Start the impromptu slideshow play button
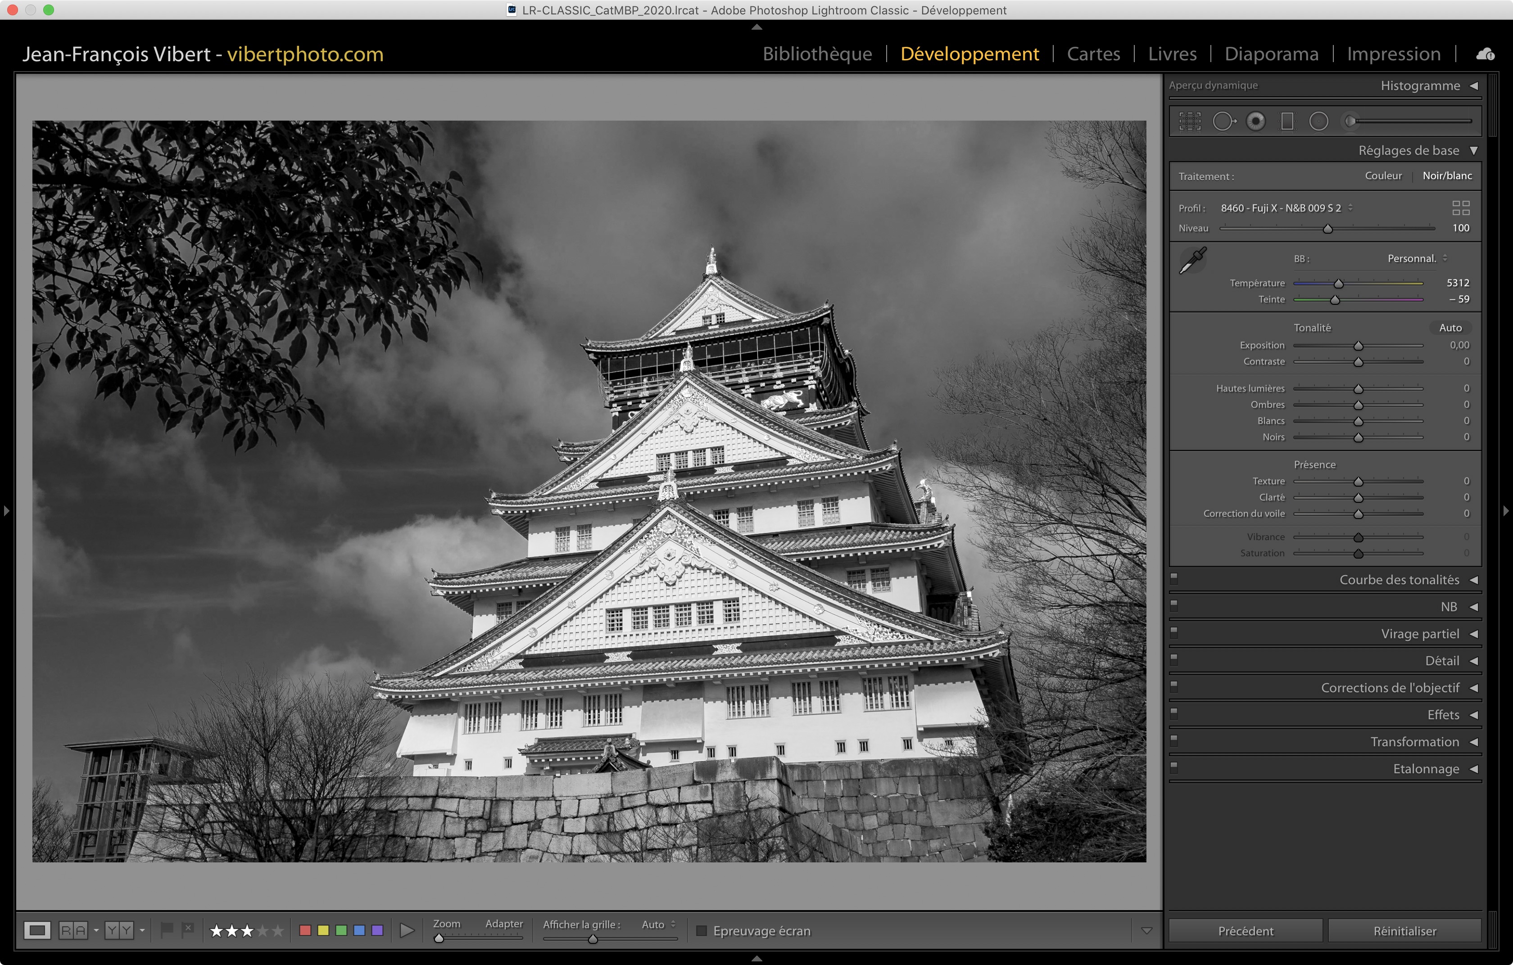 point(407,930)
